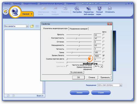Expand the Все захваты dropdown

click(x=27, y=26)
